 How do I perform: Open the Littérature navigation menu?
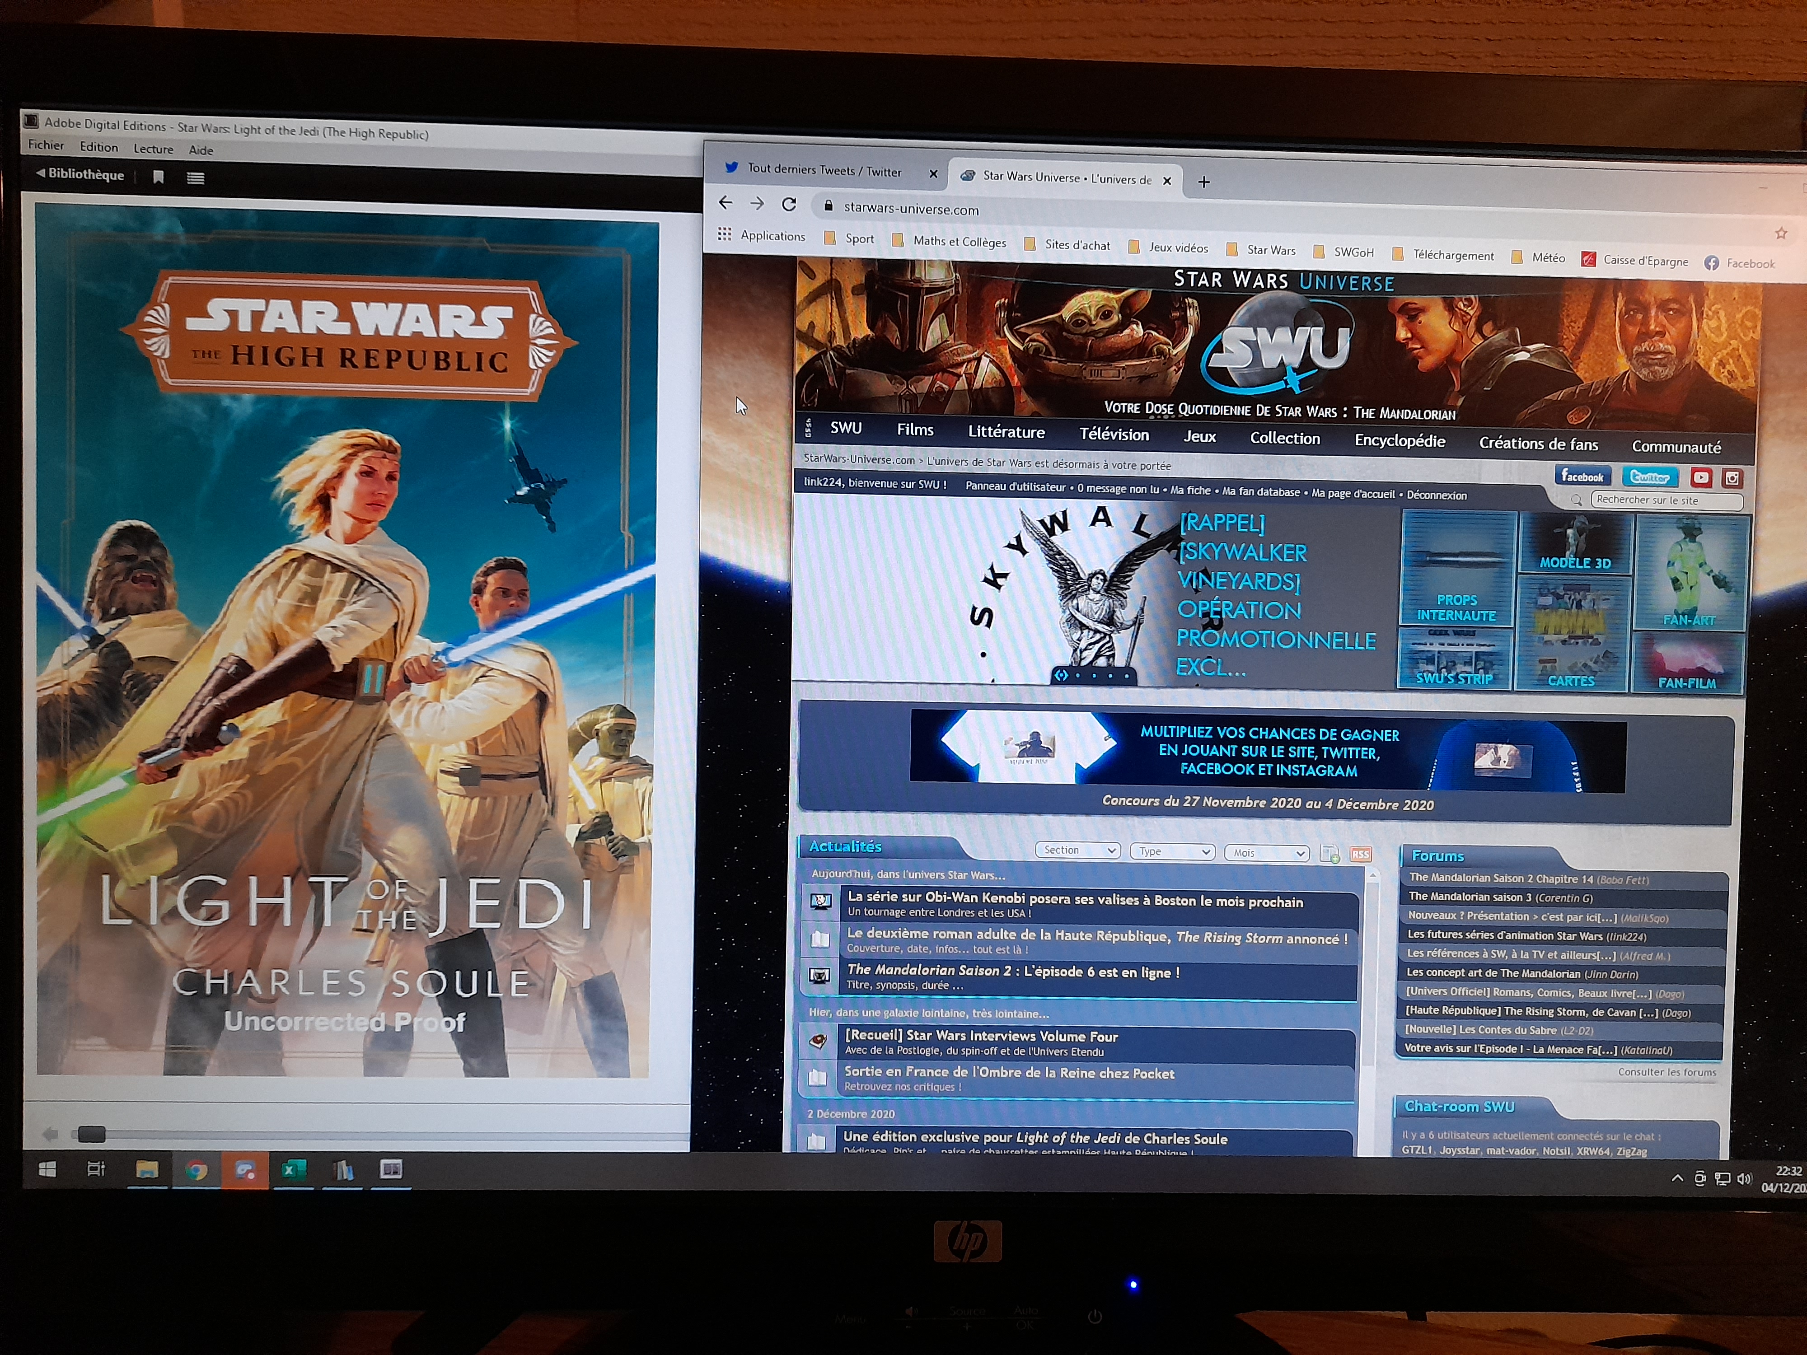coord(1006,432)
